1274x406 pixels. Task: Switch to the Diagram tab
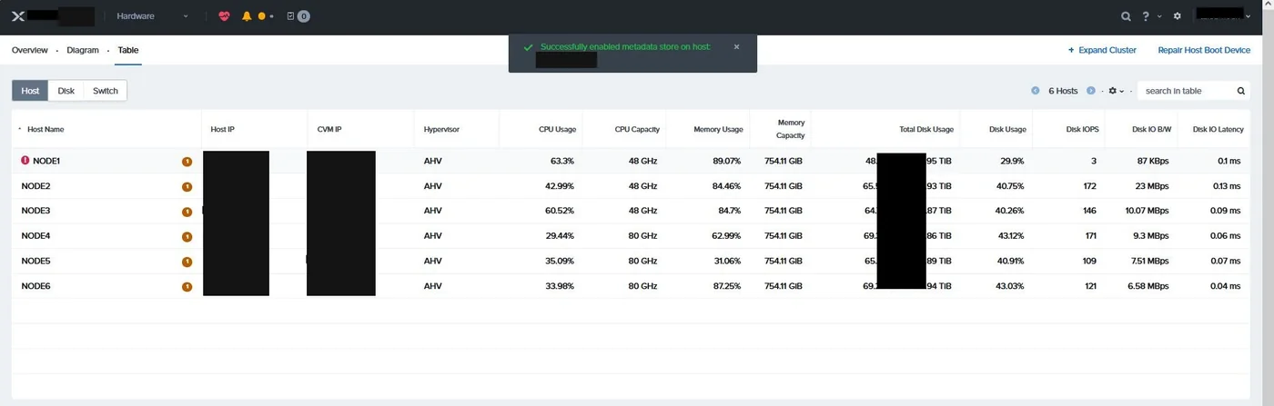[83, 50]
